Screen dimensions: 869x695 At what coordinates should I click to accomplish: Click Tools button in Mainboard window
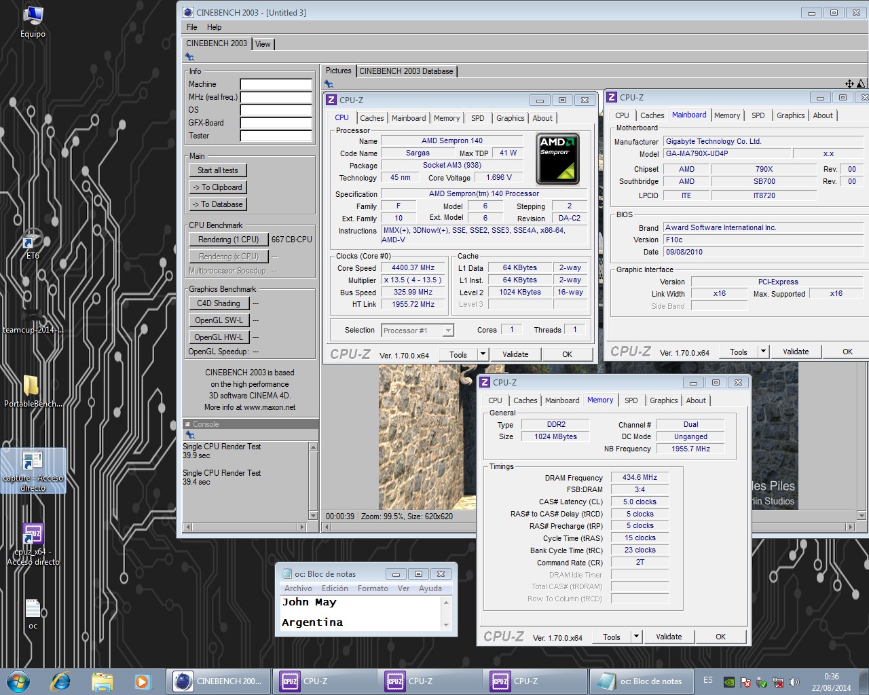(x=739, y=352)
